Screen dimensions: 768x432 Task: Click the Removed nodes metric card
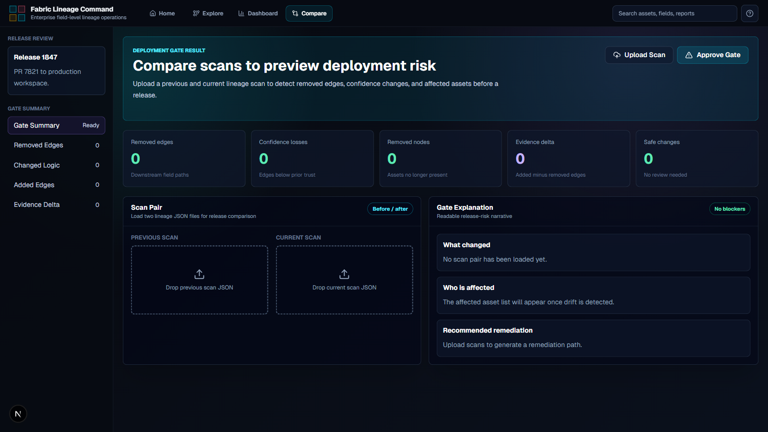[441, 158]
